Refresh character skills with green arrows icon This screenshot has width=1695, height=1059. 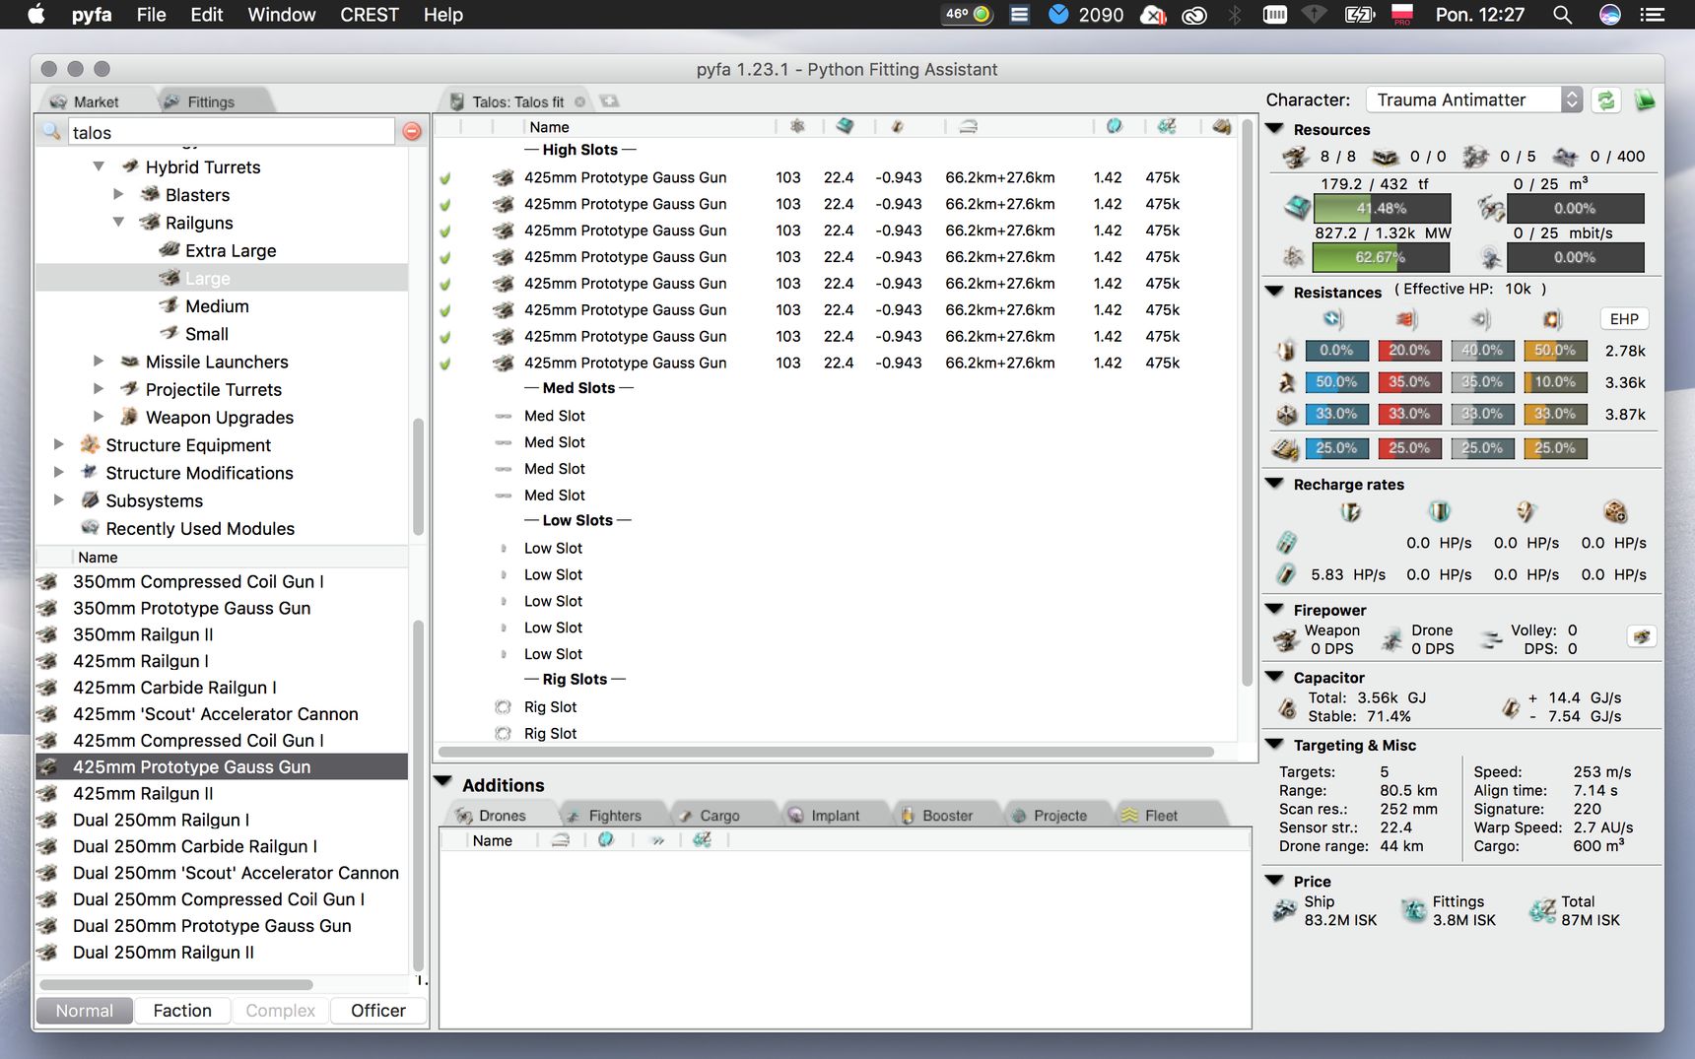pos(1606,99)
